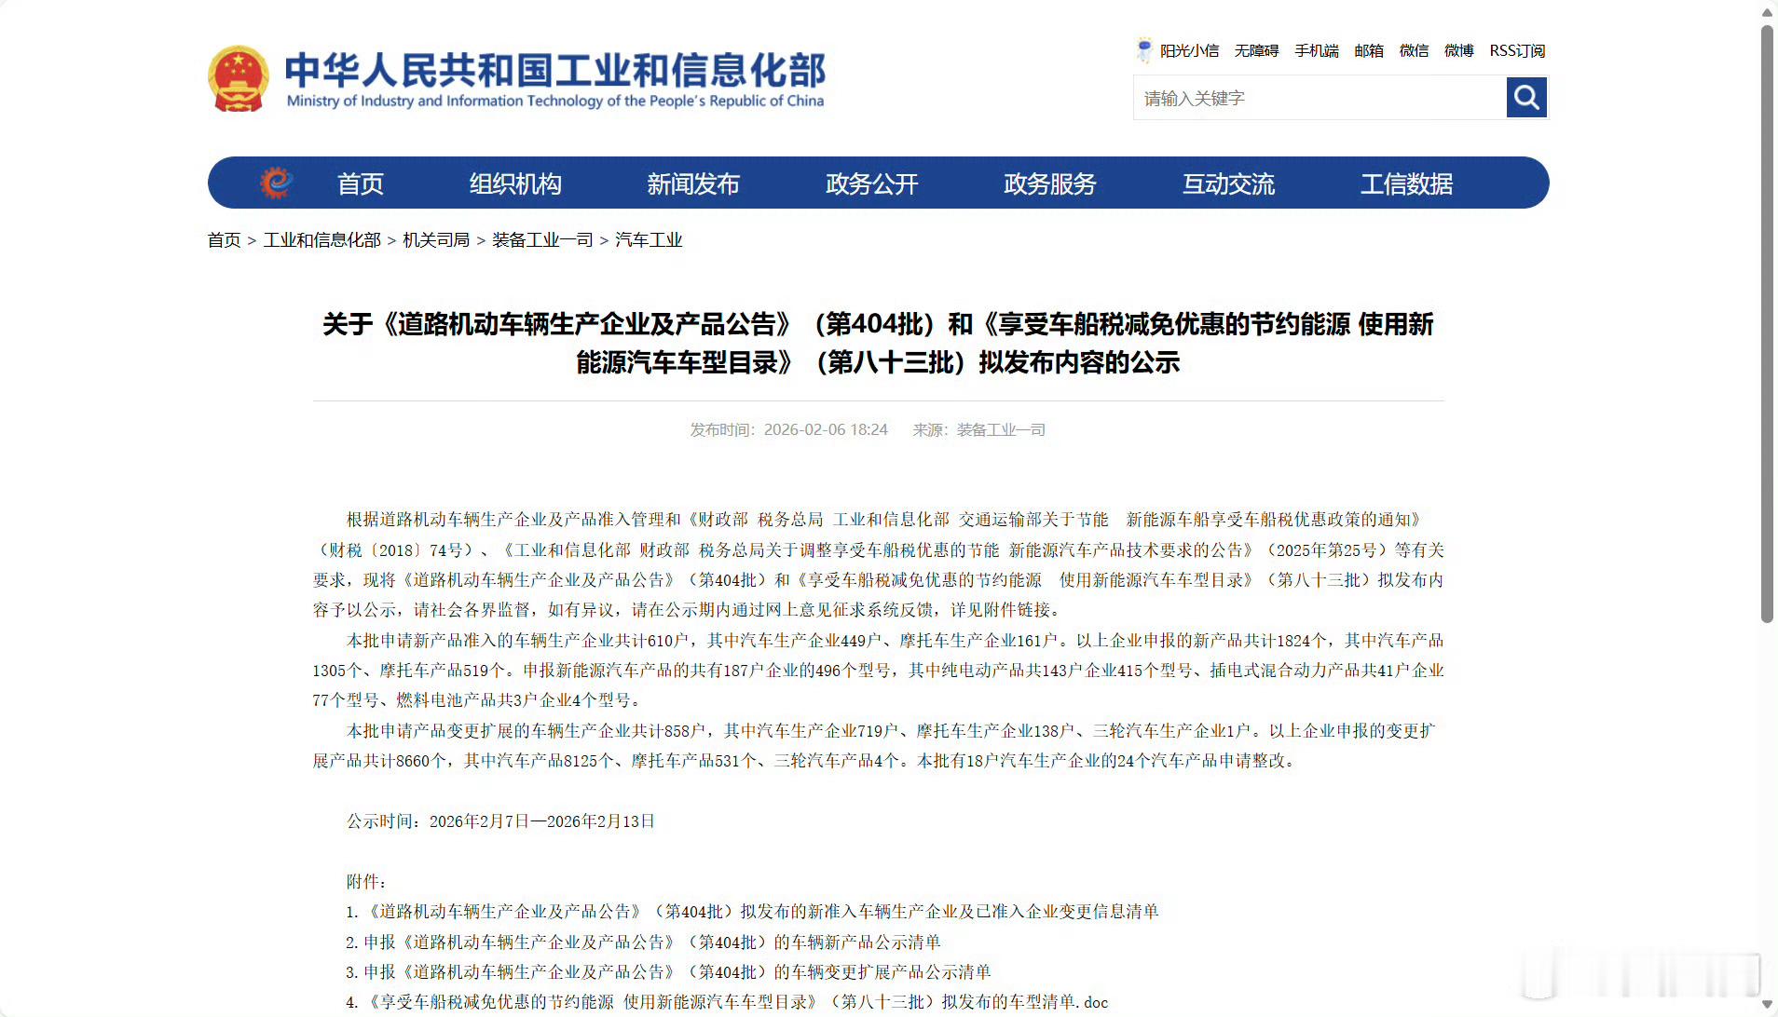Viewport: 1778px width, 1017px height.
Task: Click the ministry name title logo text
Action: point(555,80)
